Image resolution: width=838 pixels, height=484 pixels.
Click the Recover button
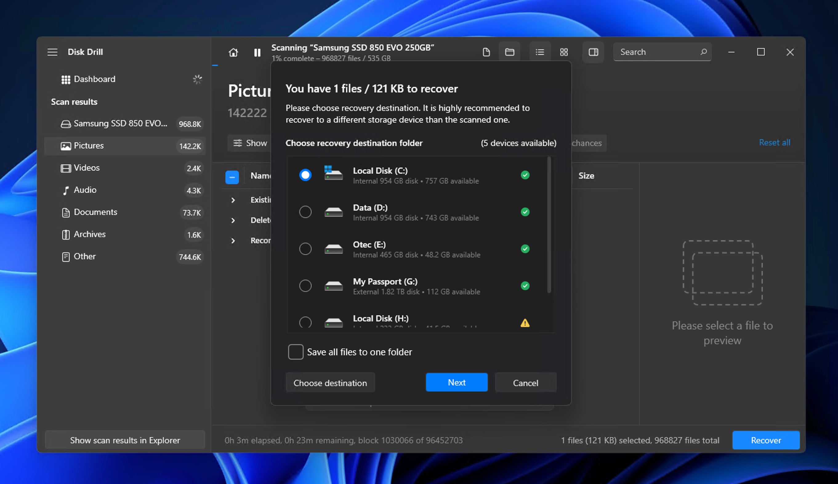[766, 440]
